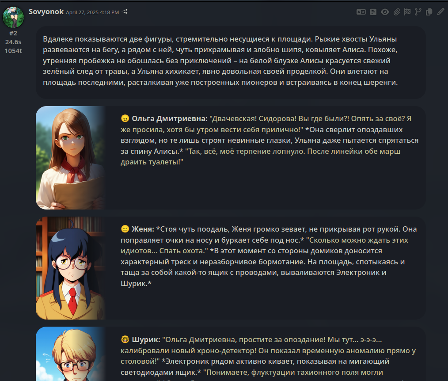
Task: Copy the message with the copy icon
Action: [x=429, y=12]
